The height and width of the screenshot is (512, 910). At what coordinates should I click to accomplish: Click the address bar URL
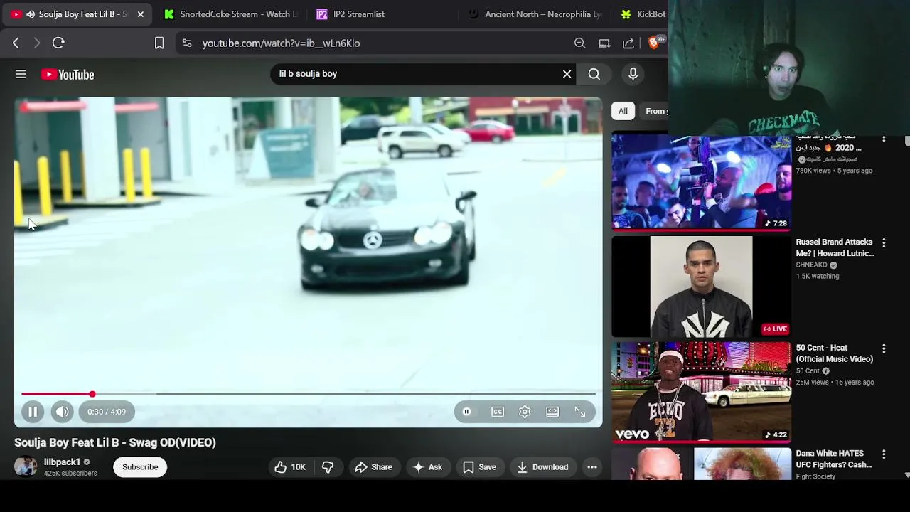click(281, 43)
